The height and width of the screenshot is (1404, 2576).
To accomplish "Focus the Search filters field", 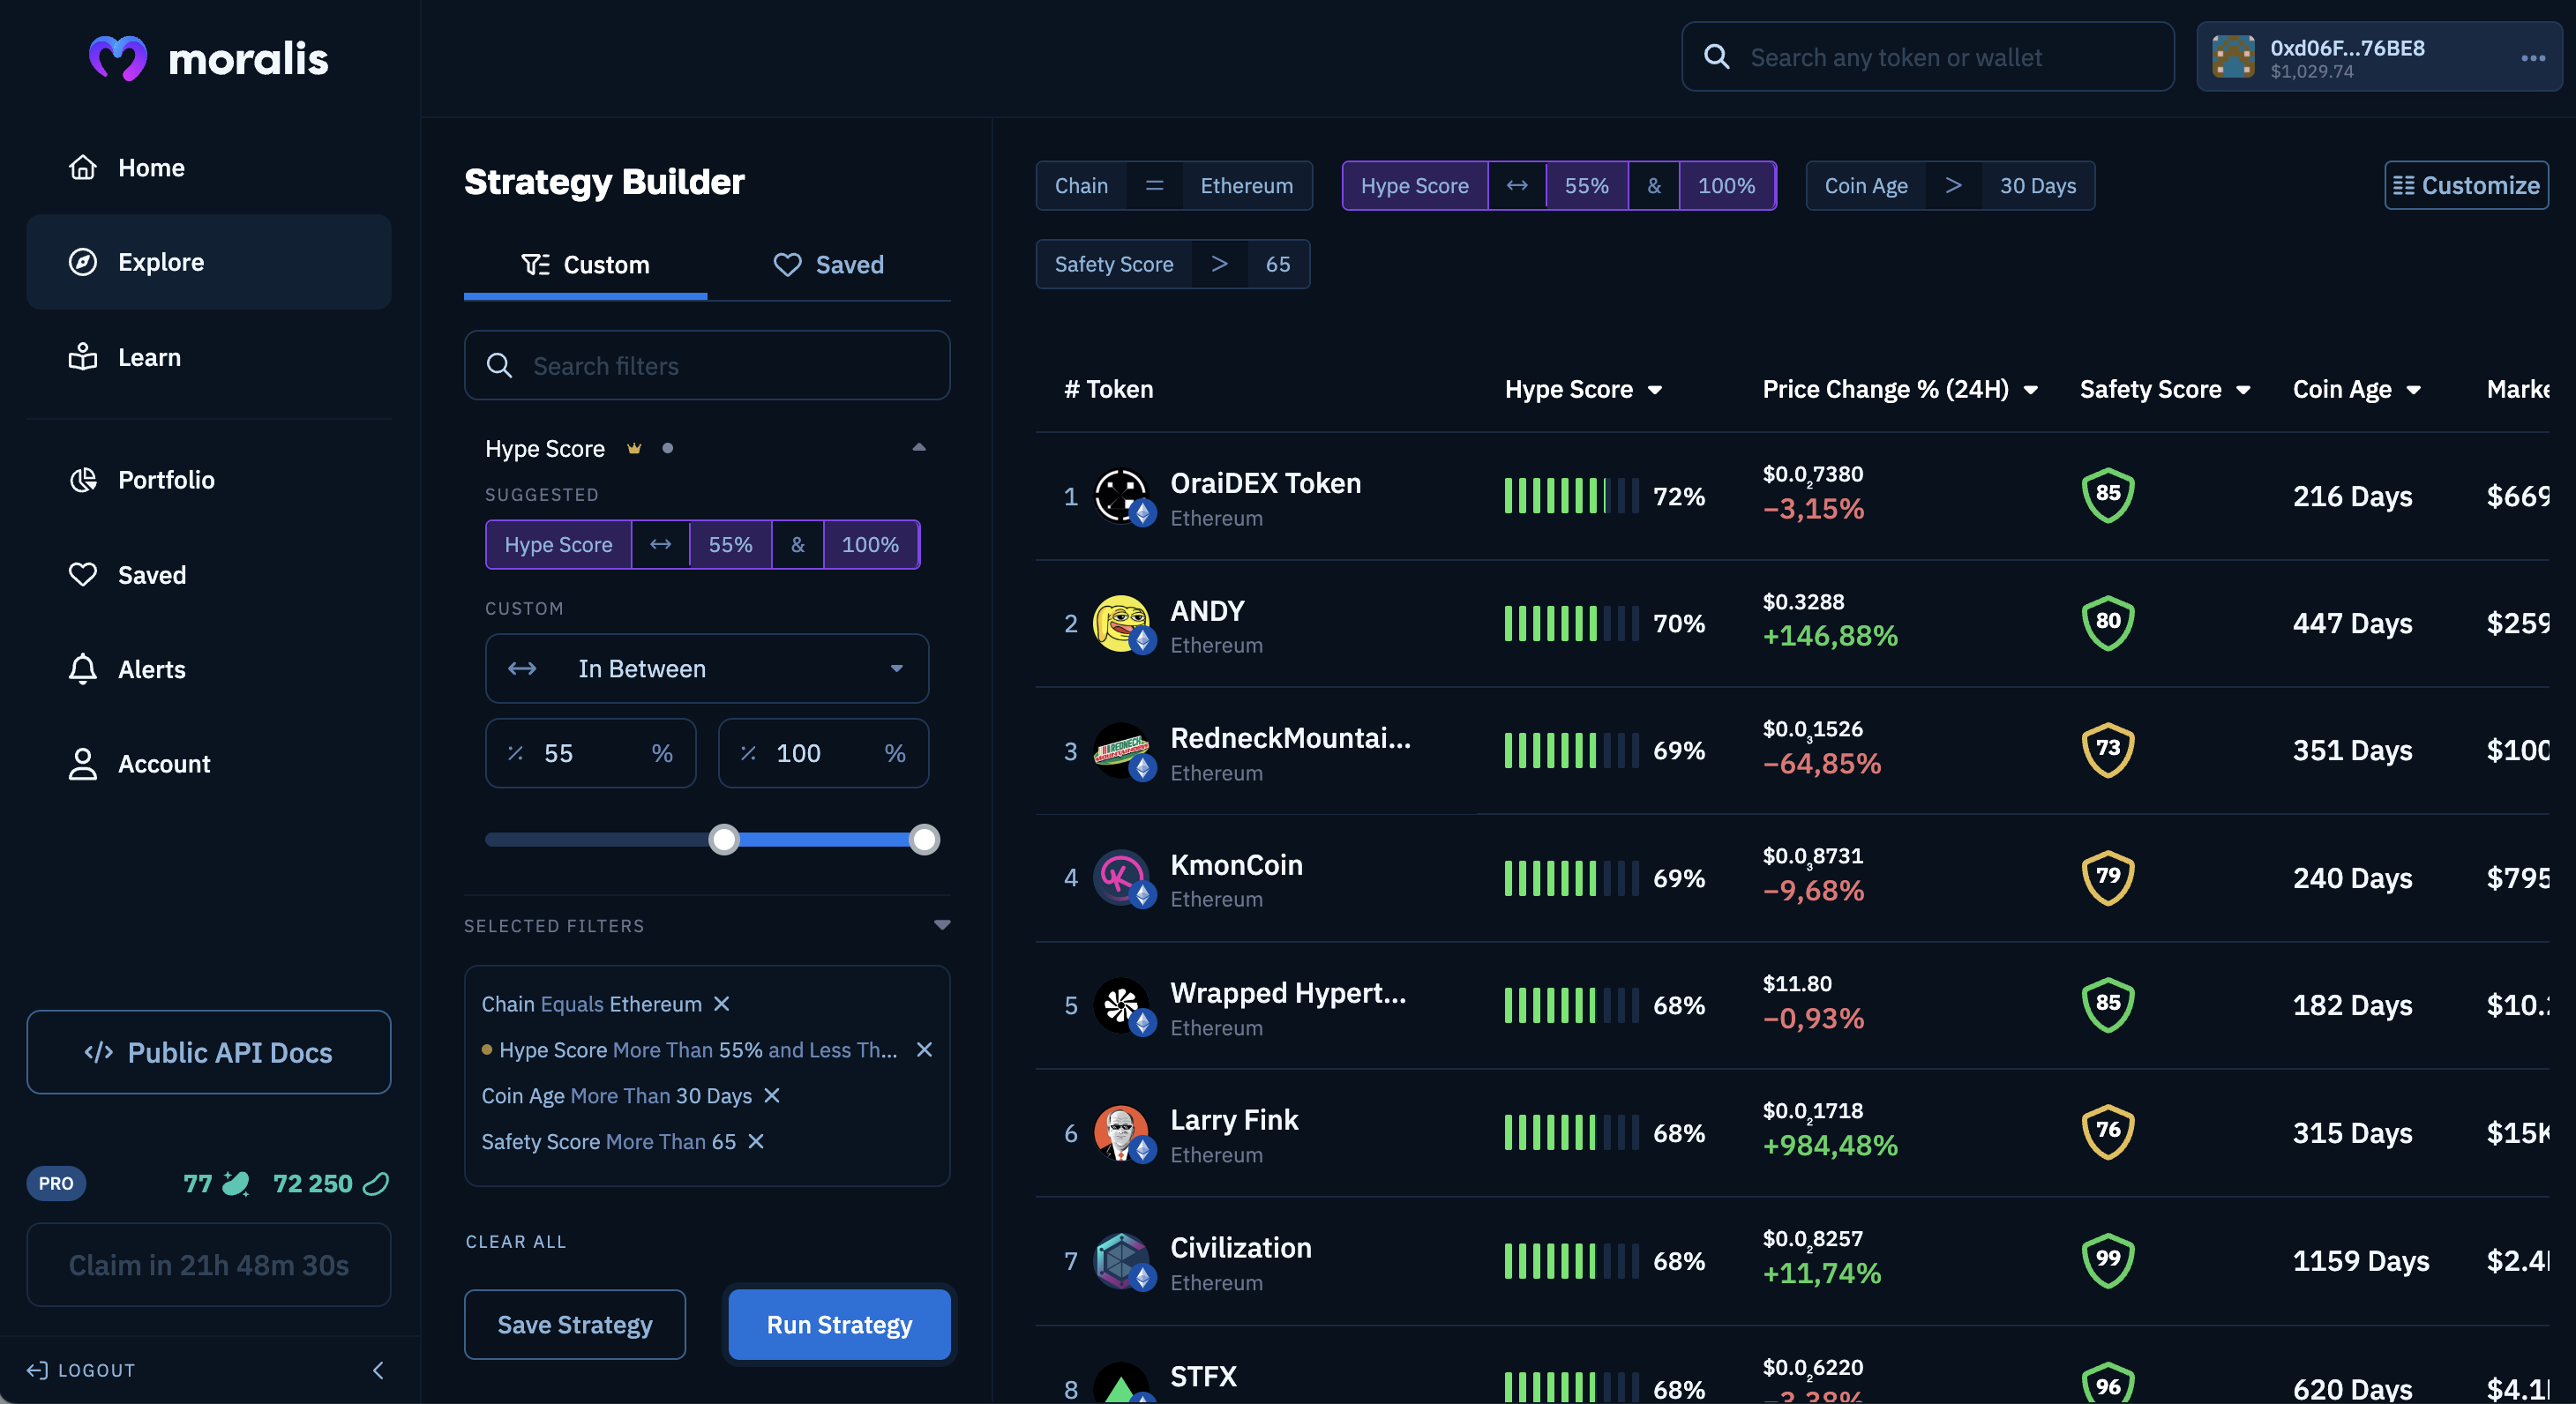I will click(x=707, y=366).
